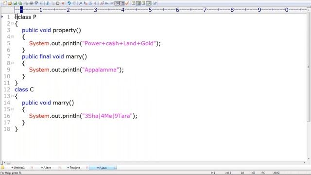
Task: Close the Test.java tab with its X
Action: [87, 168]
